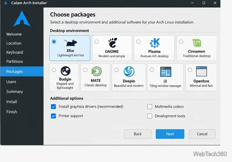This screenshot has width=232, height=162.
Task: Select the i3 radio button
Action: click(152, 70)
